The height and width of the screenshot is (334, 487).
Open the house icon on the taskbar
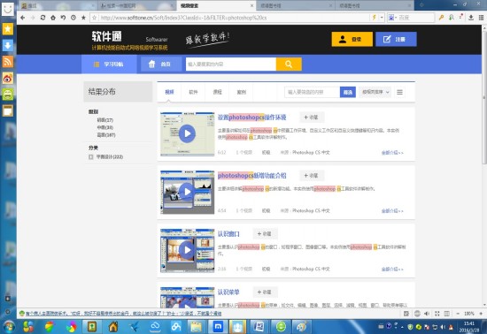pyautogui.click(x=112, y=327)
